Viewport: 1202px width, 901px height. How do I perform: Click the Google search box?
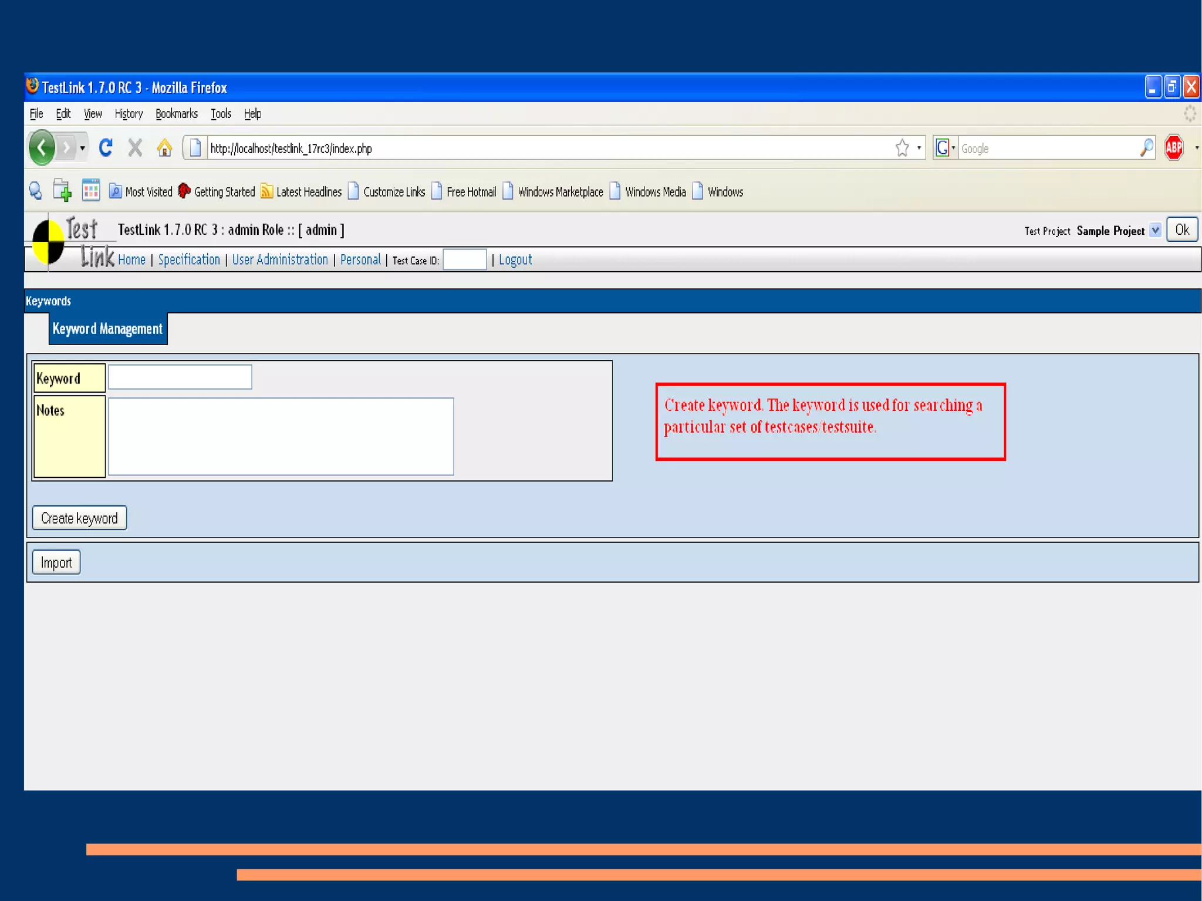click(1048, 149)
